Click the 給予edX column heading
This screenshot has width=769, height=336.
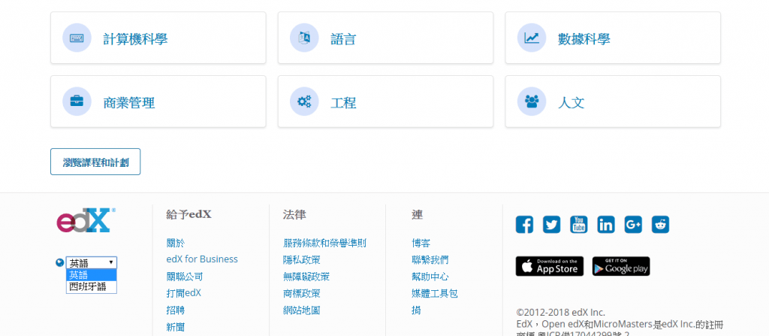(x=188, y=215)
